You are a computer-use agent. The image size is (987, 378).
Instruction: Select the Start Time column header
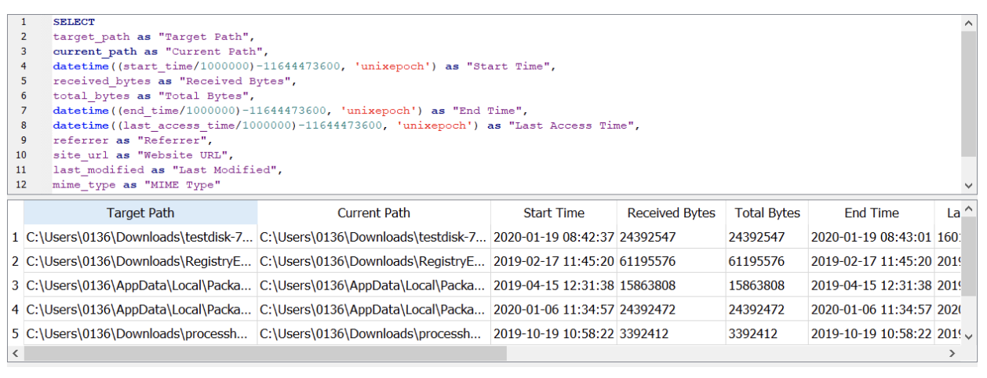tap(554, 213)
